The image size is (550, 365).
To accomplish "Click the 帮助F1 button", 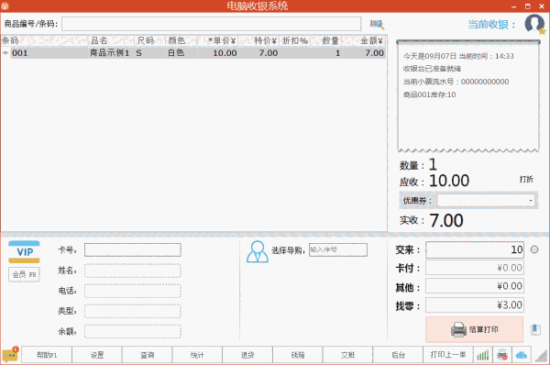I will tap(47, 355).
